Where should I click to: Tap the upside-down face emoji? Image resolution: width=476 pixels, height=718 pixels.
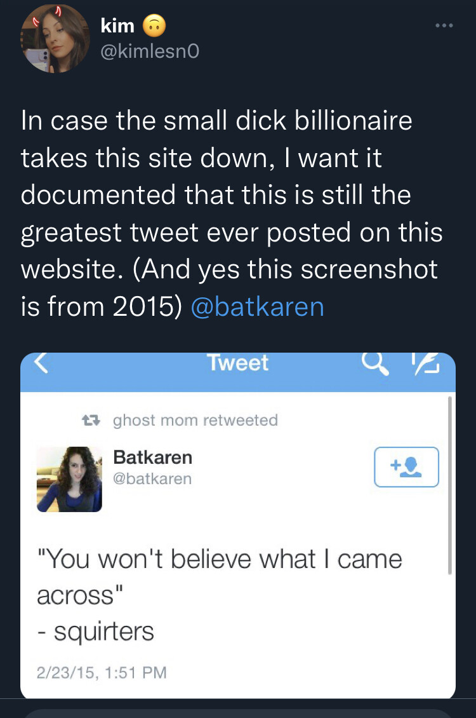coord(154,25)
